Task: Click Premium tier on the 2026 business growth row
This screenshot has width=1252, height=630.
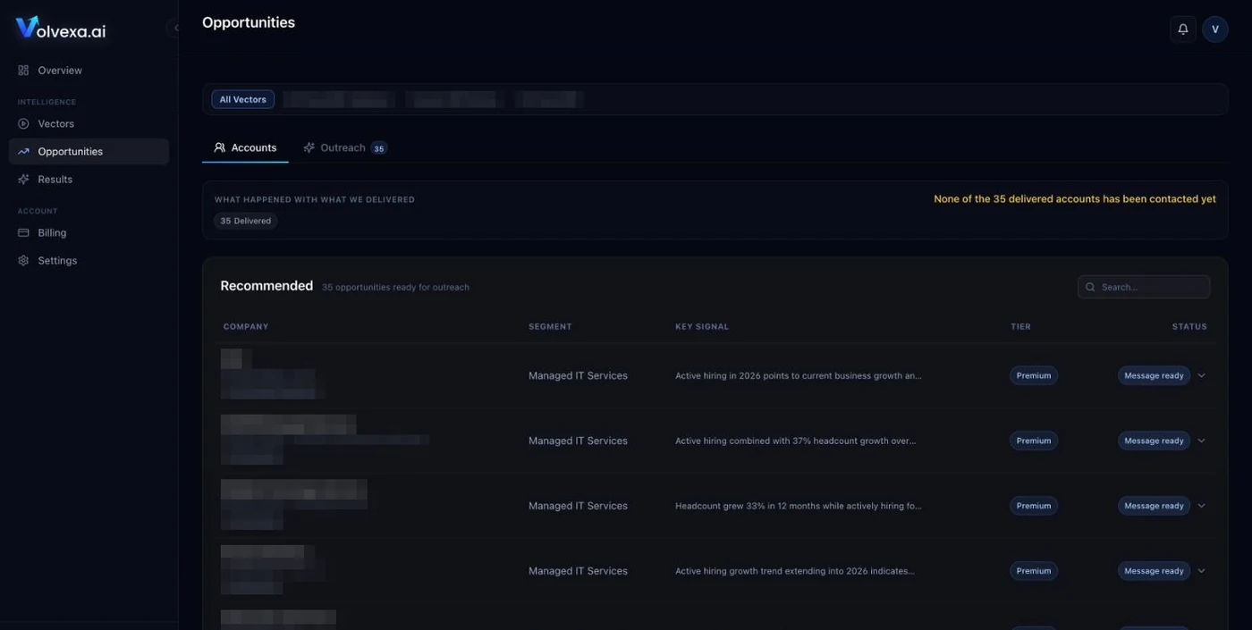Action: pyautogui.click(x=1034, y=375)
